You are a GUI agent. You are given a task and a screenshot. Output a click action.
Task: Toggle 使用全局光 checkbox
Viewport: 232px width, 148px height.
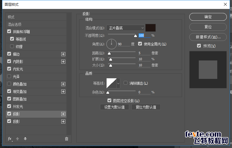[x=140, y=44]
